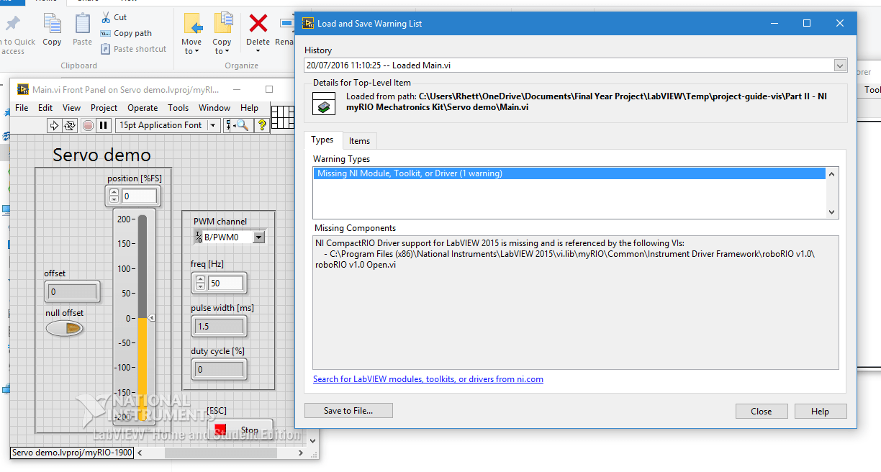
Task: Click the duty cycle [%] indicator
Action: [x=219, y=369]
